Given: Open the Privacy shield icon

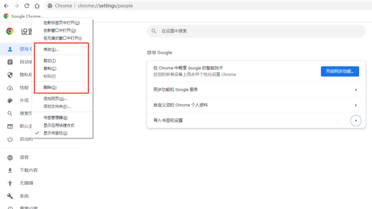Looking at the screenshot, I should 10,75.
